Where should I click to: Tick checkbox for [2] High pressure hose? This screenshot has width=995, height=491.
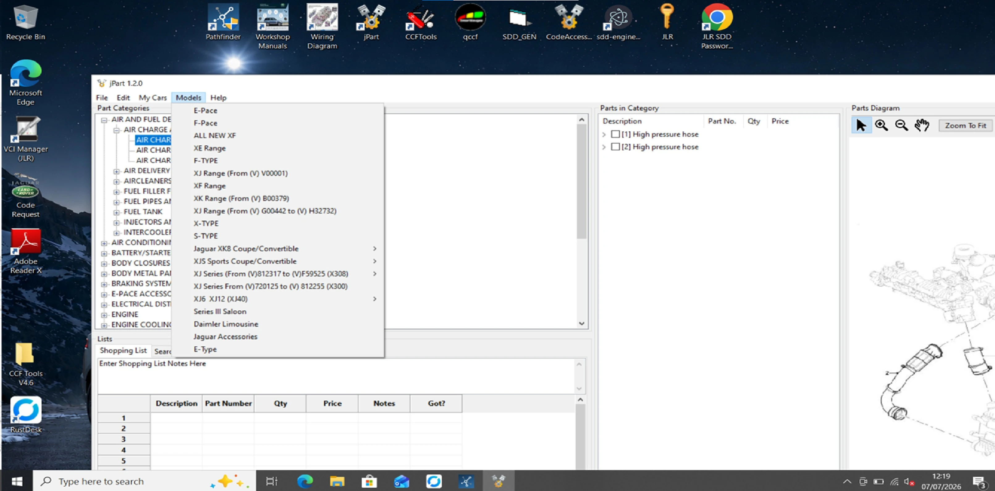615,147
